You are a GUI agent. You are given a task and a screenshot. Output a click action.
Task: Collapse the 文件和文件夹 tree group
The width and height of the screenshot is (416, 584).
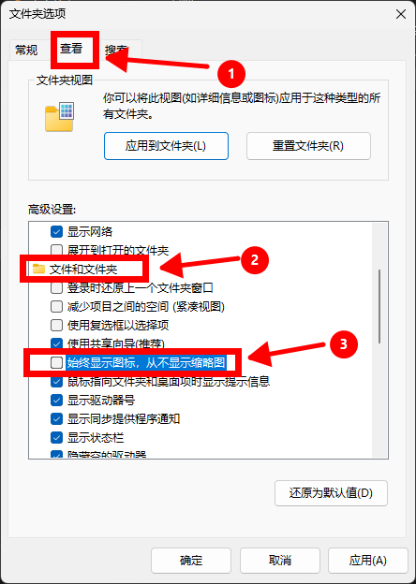(x=83, y=269)
